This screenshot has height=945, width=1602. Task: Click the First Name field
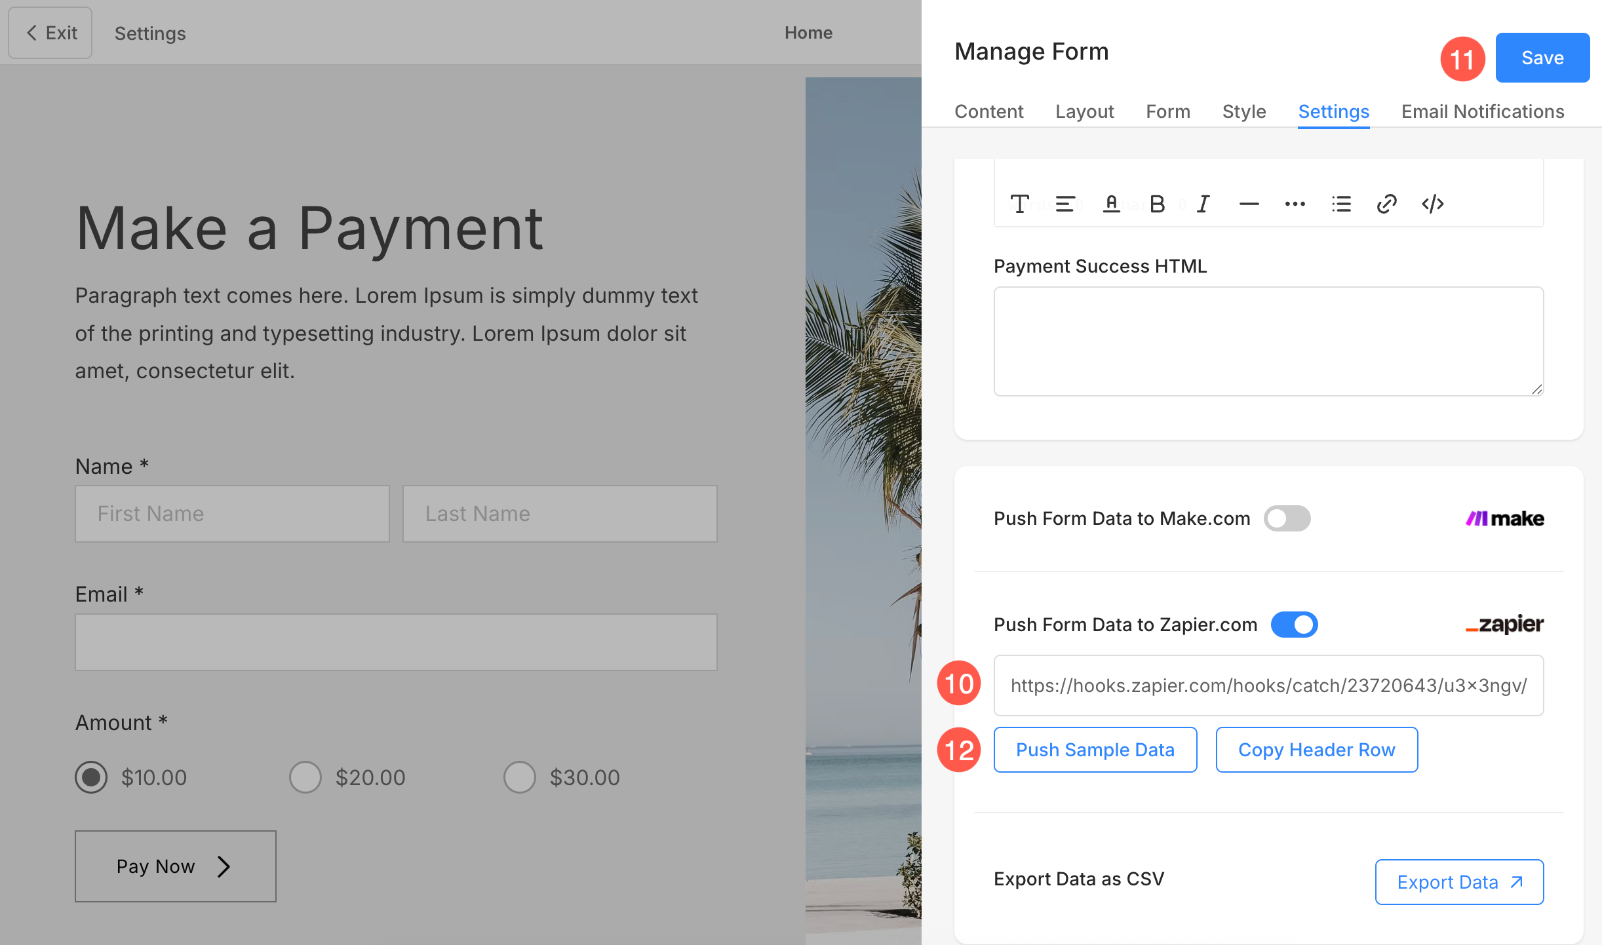tap(232, 514)
